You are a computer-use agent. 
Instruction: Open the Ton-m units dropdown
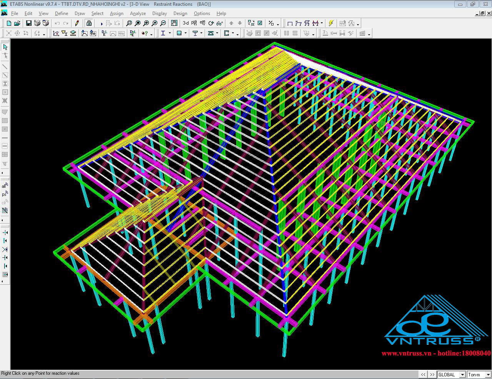point(479,374)
